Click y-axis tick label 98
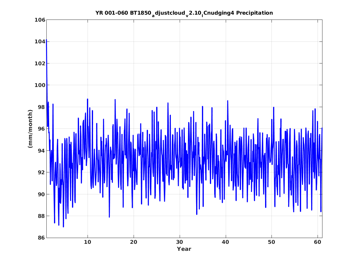Image resolution: width=356 pixels, height=267 pixels. tap(41, 107)
